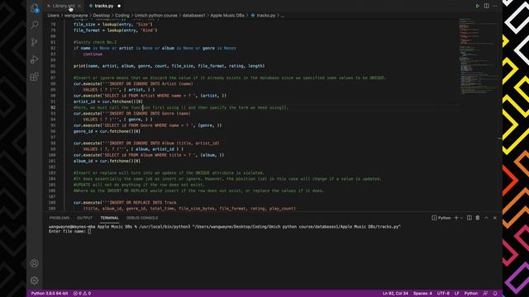Create a new terminal with plus icon
Image resolution: width=529 pixels, height=297 pixels.
[x=456, y=218]
